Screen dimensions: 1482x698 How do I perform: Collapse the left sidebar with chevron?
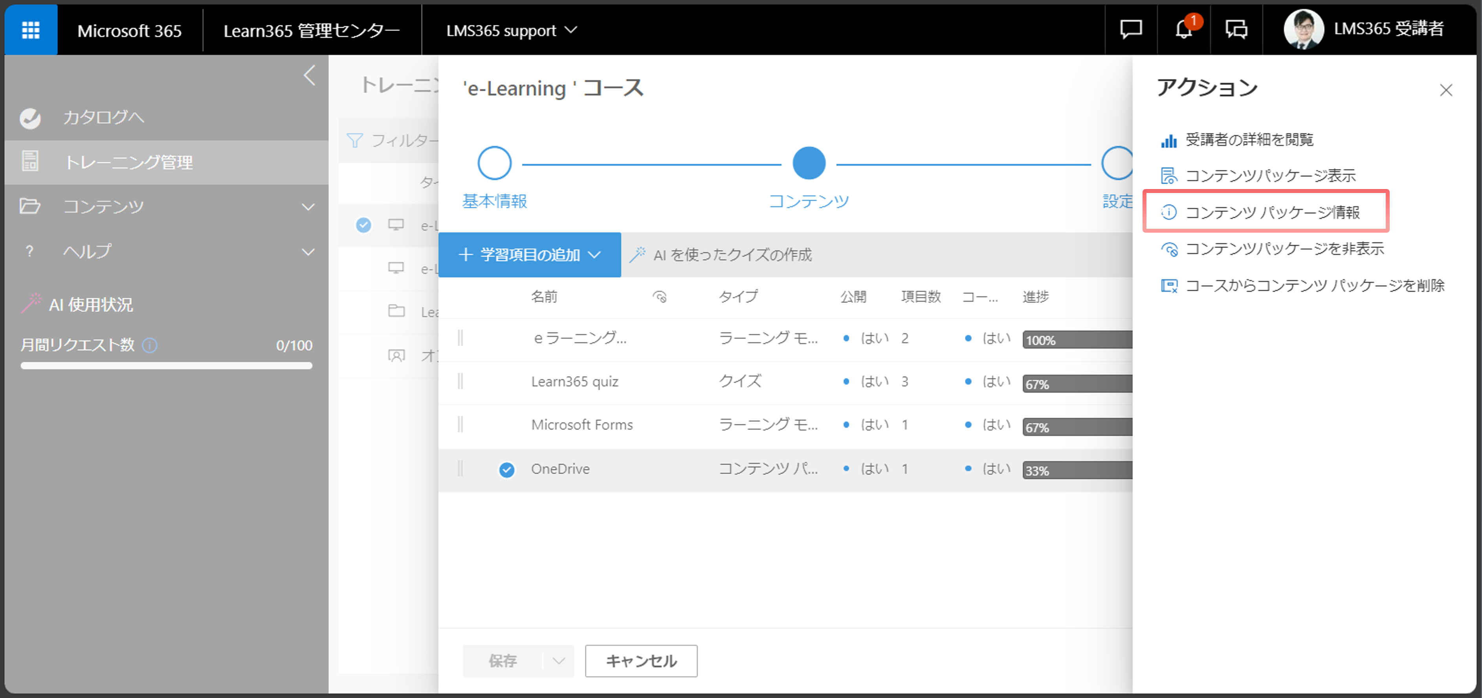click(310, 75)
